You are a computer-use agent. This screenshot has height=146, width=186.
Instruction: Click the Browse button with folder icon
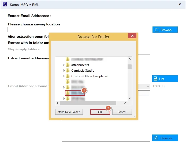165,30
